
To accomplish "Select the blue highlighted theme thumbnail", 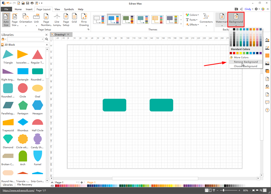I will [114, 19].
